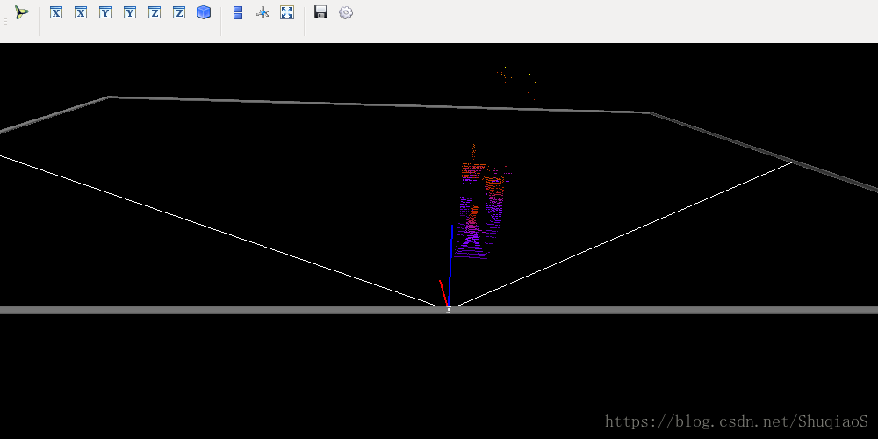Click the floppy disk save icon
This screenshot has height=439, width=878.
pos(320,12)
